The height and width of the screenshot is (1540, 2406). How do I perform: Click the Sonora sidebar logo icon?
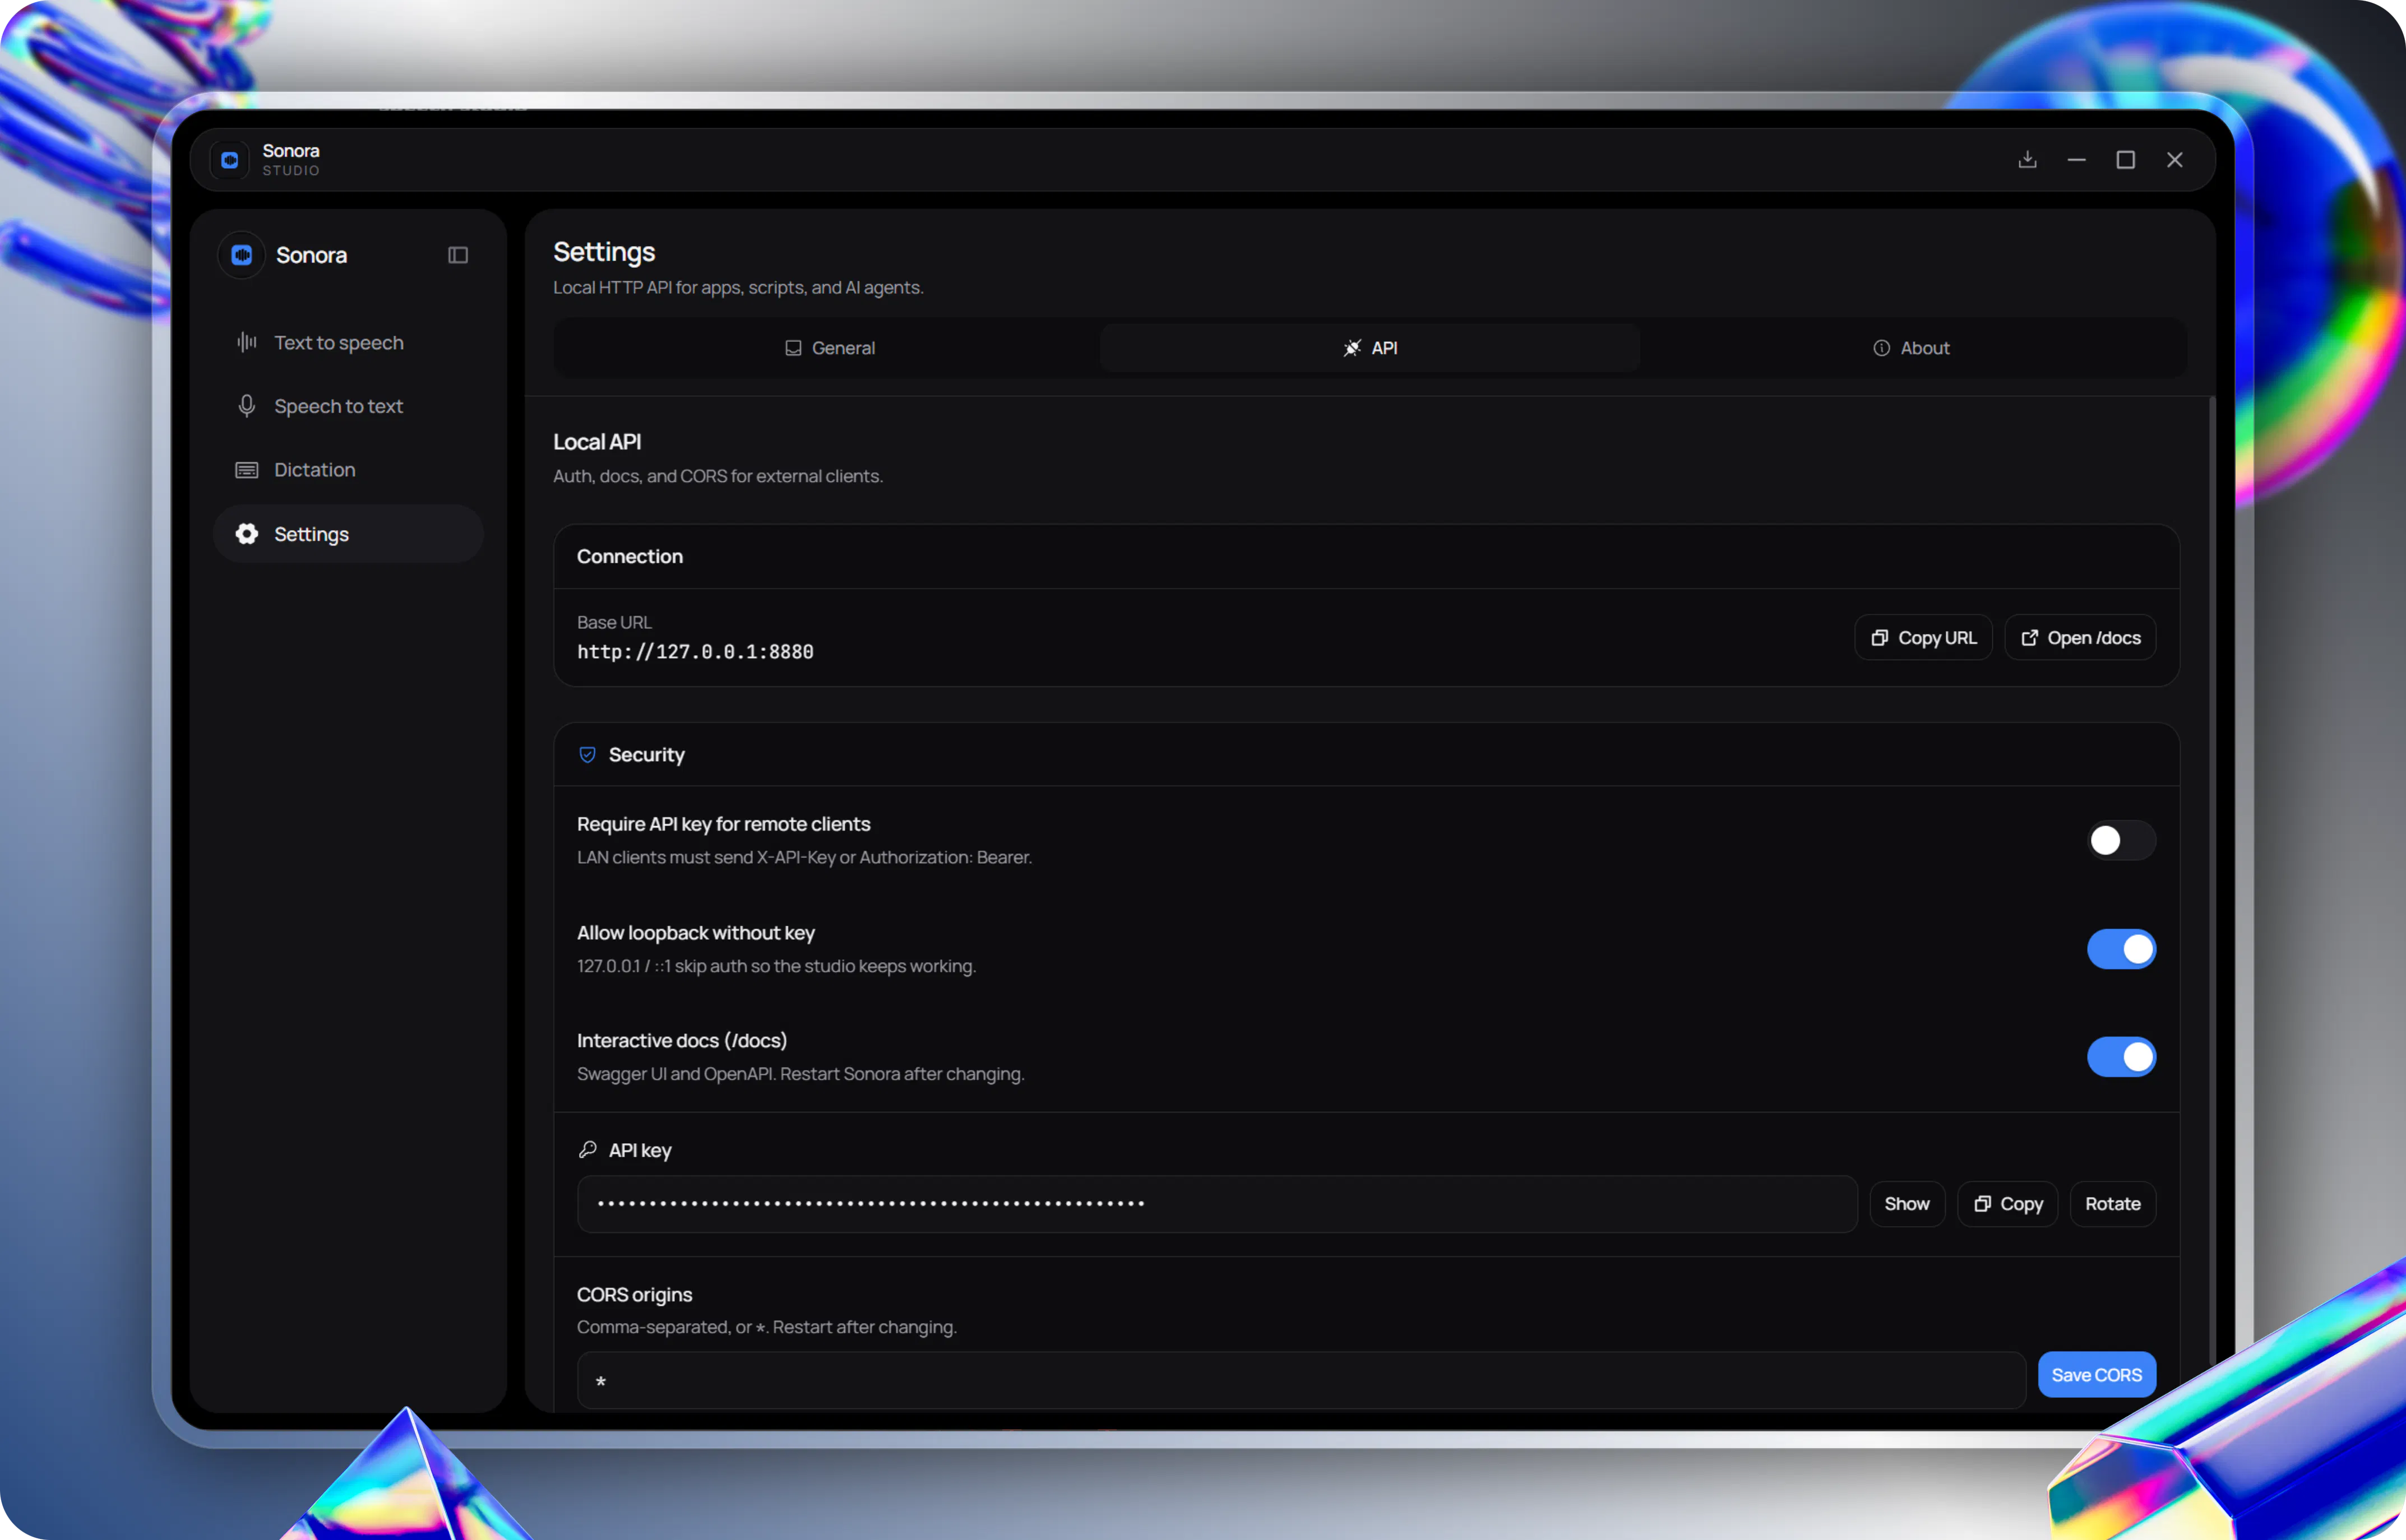click(242, 255)
